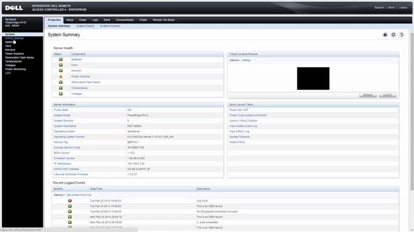Click green check icon beside Server Health Voltages
The image size is (414, 232).
pyautogui.click(x=61, y=93)
